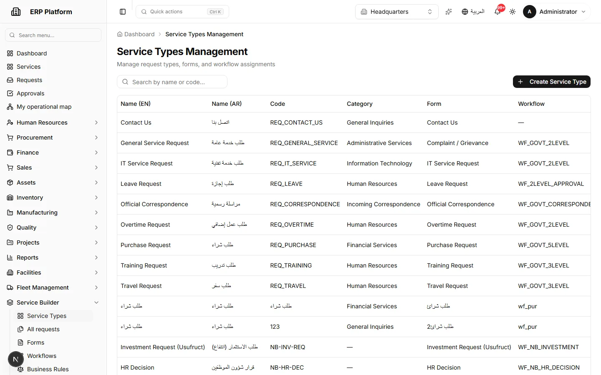Click the Quick actions search box
Screen dimensions: 601x375
point(182,12)
